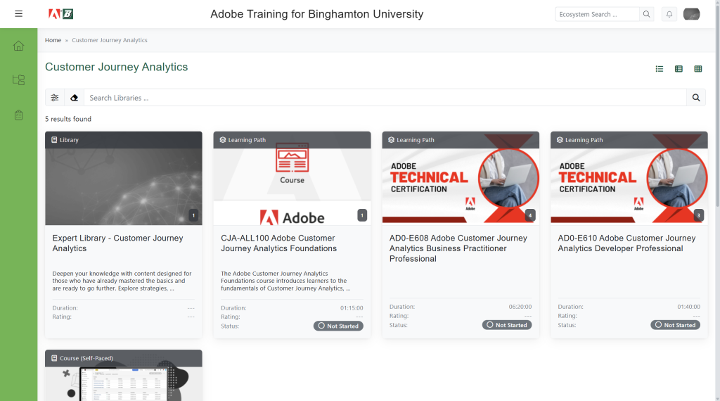Open the catalog tree icon in the sidebar

pos(18,80)
